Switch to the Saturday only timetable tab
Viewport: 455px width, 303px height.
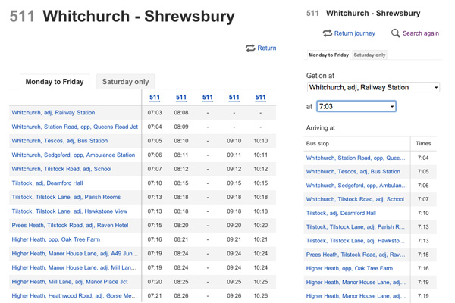[x=124, y=82]
